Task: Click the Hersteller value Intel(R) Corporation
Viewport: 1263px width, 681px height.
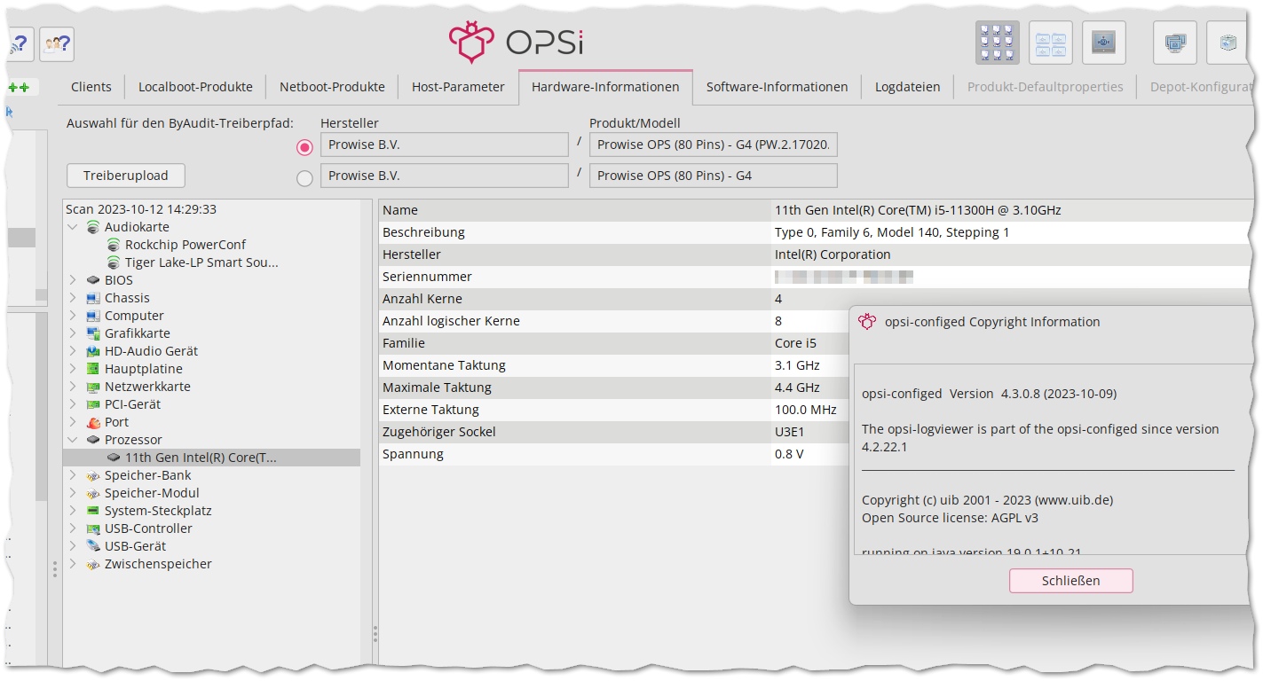Action: (833, 254)
